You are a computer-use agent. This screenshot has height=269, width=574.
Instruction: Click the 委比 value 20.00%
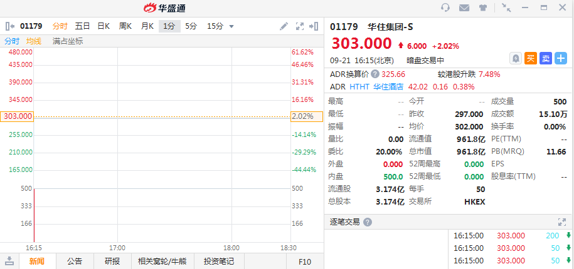(x=389, y=151)
